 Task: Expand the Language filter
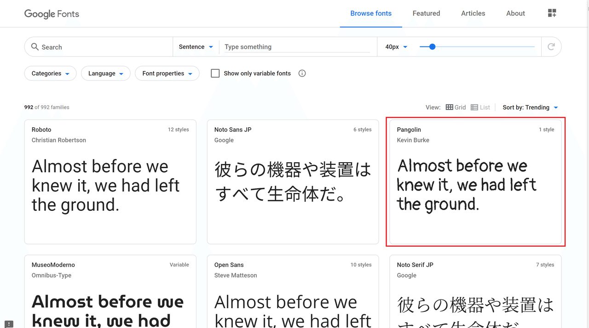[x=106, y=74]
